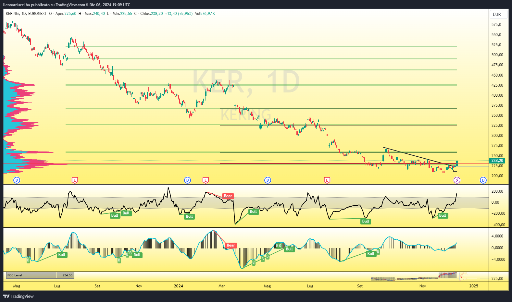512x302 pixels.
Task: Click the dividend D marker near Mag 2024
Action: 268,180
